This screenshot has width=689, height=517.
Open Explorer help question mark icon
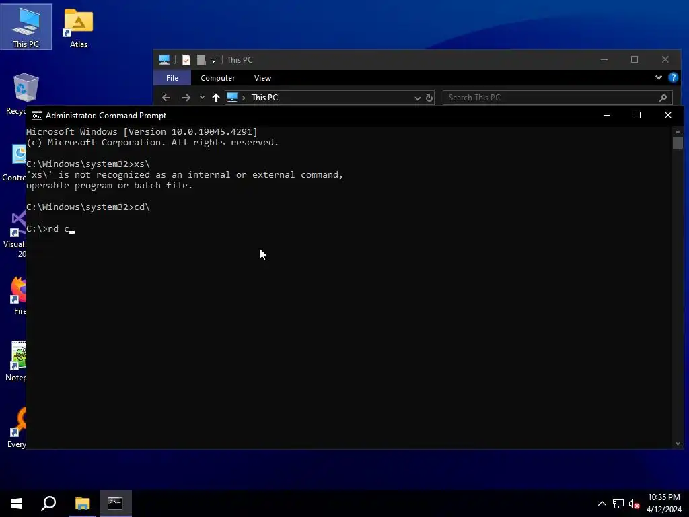673,78
